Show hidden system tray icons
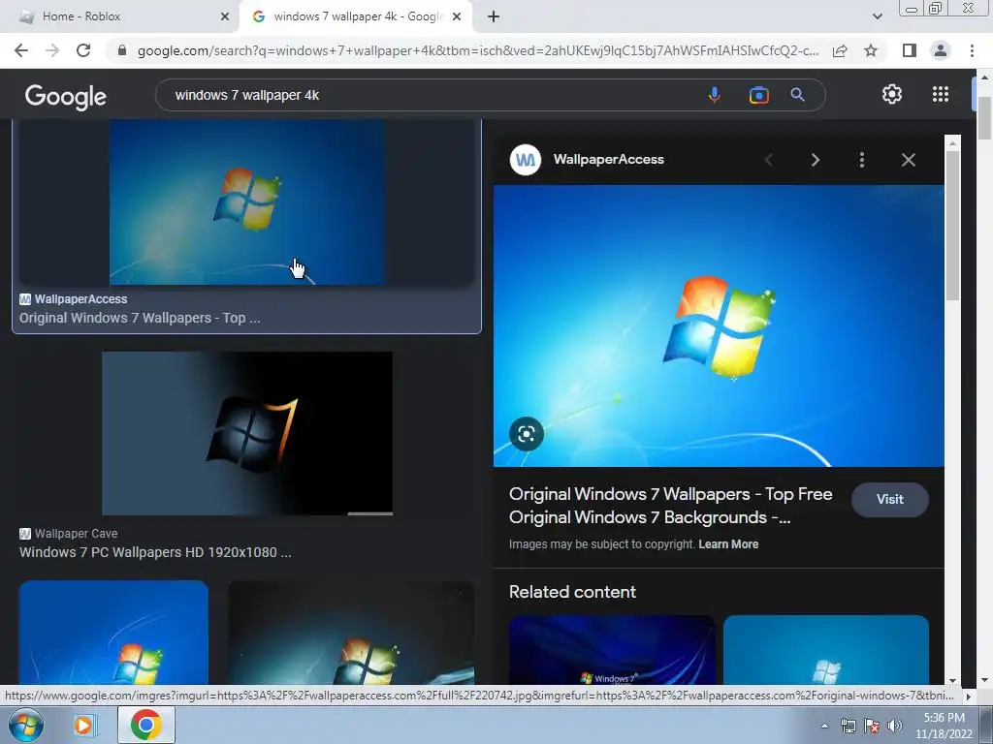The width and height of the screenshot is (993, 744). [824, 726]
